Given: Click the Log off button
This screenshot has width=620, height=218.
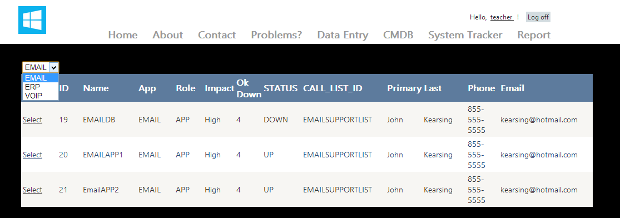Looking at the screenshot, I should pos(538,17).
